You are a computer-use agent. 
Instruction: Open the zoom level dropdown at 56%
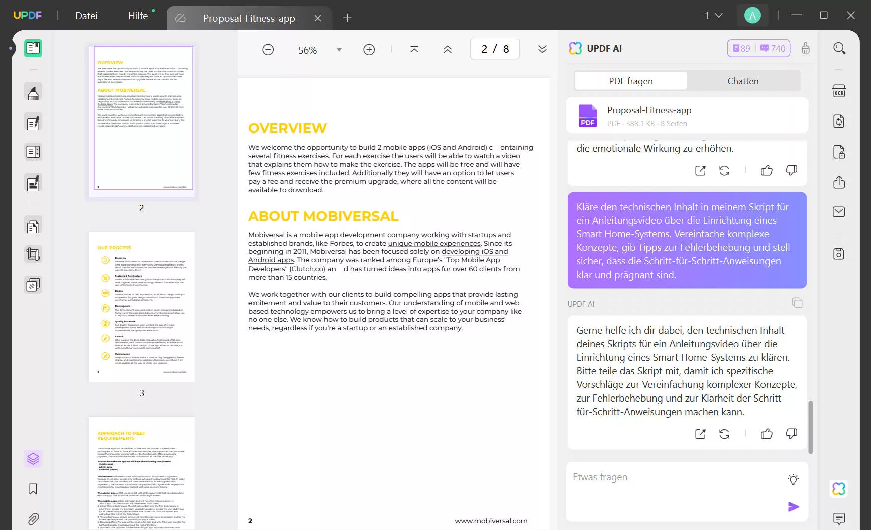click(339, 49)
